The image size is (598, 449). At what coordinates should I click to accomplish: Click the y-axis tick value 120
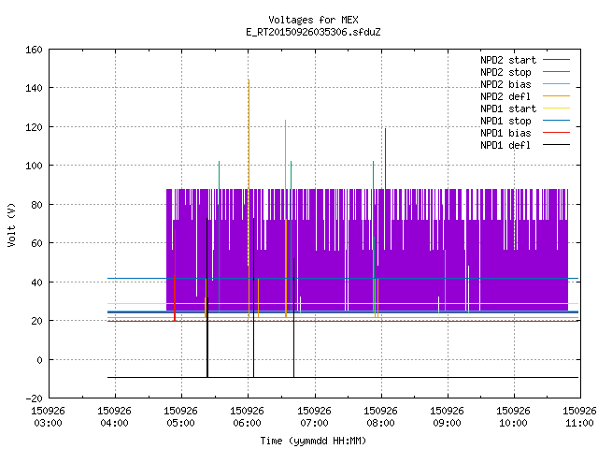pos(34,127)
